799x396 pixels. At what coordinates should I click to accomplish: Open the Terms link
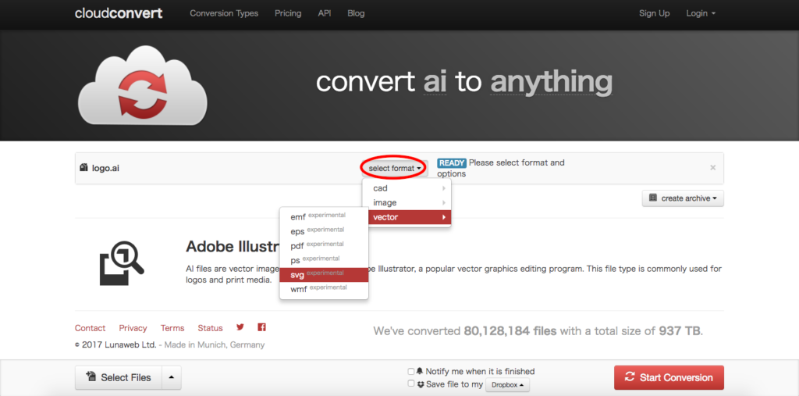tap(172, 328)
